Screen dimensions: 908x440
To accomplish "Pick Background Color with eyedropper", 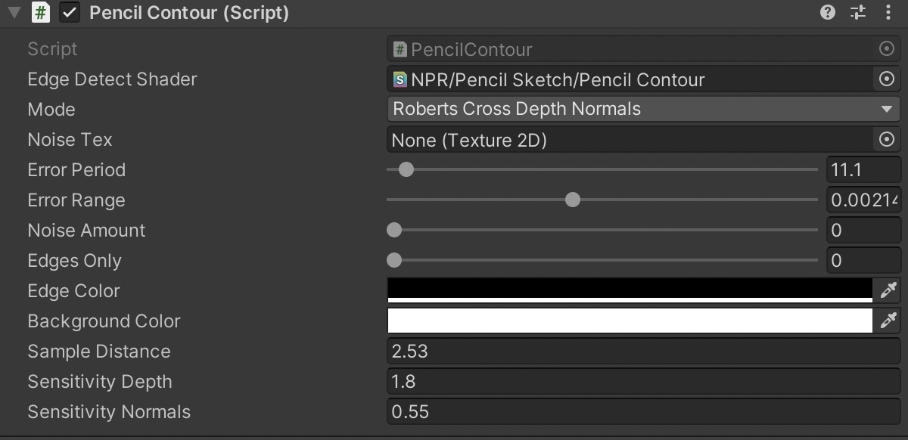I will click(888, 321).
